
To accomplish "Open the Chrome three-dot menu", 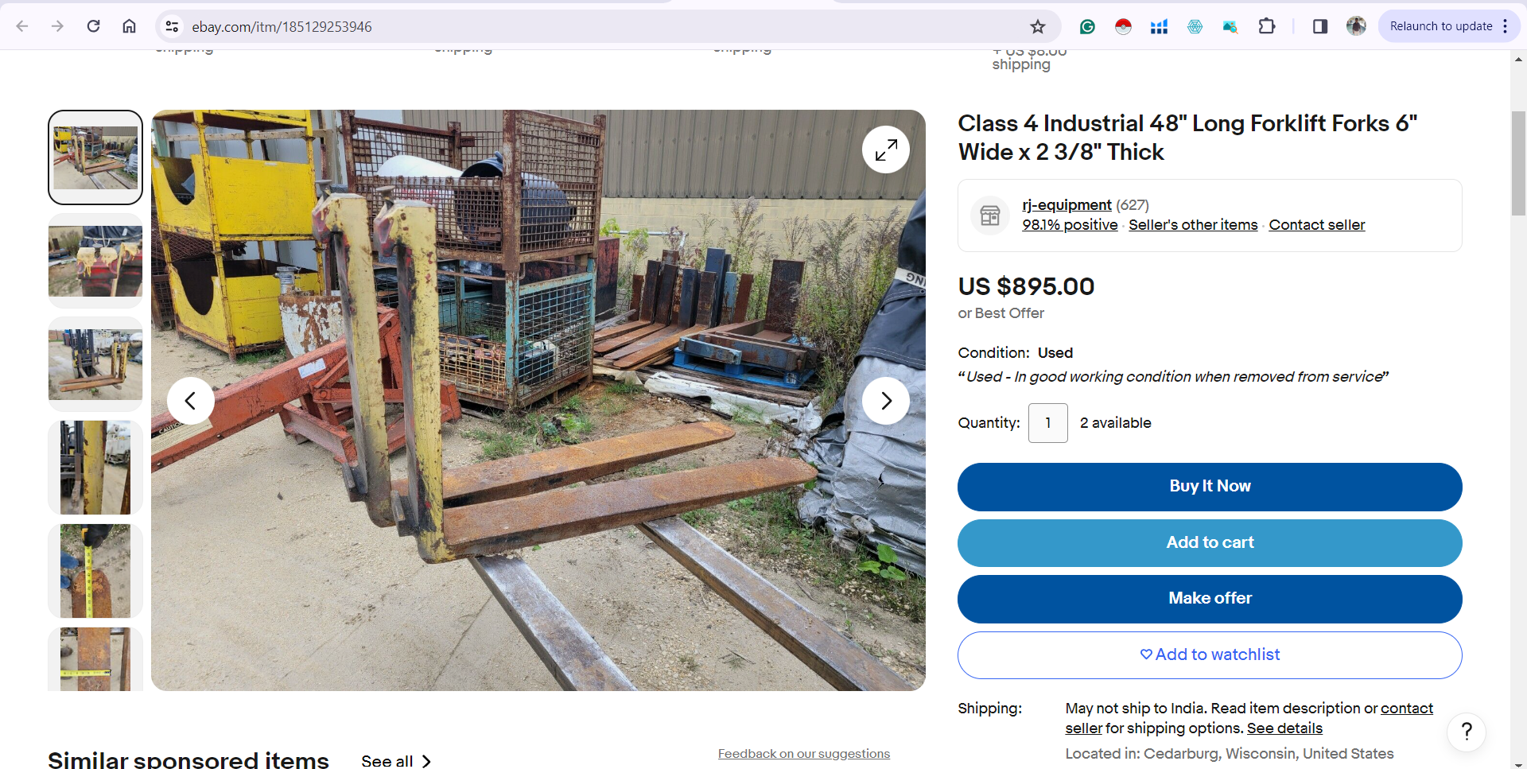I will coord(1505,26).
